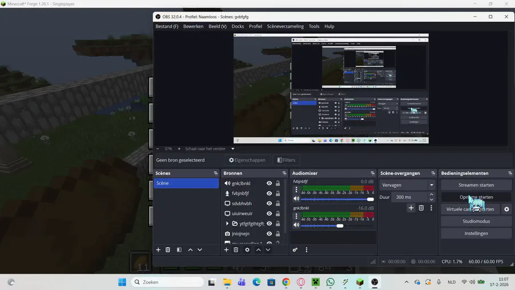Open the preview scale dropdown arrow
515x290 pixels.
coord(233,149)
